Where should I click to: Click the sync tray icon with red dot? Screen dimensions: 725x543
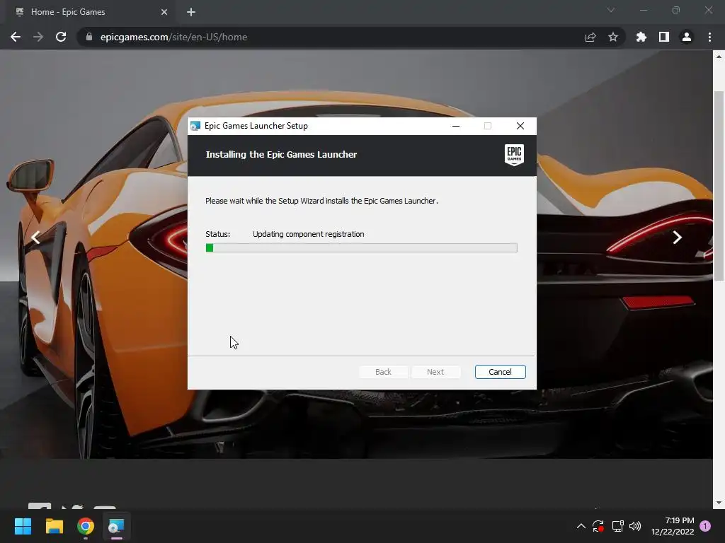[598, 526]
